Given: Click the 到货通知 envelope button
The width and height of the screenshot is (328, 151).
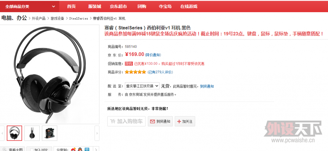Looking at the screenshot, I should pos(160,121).
